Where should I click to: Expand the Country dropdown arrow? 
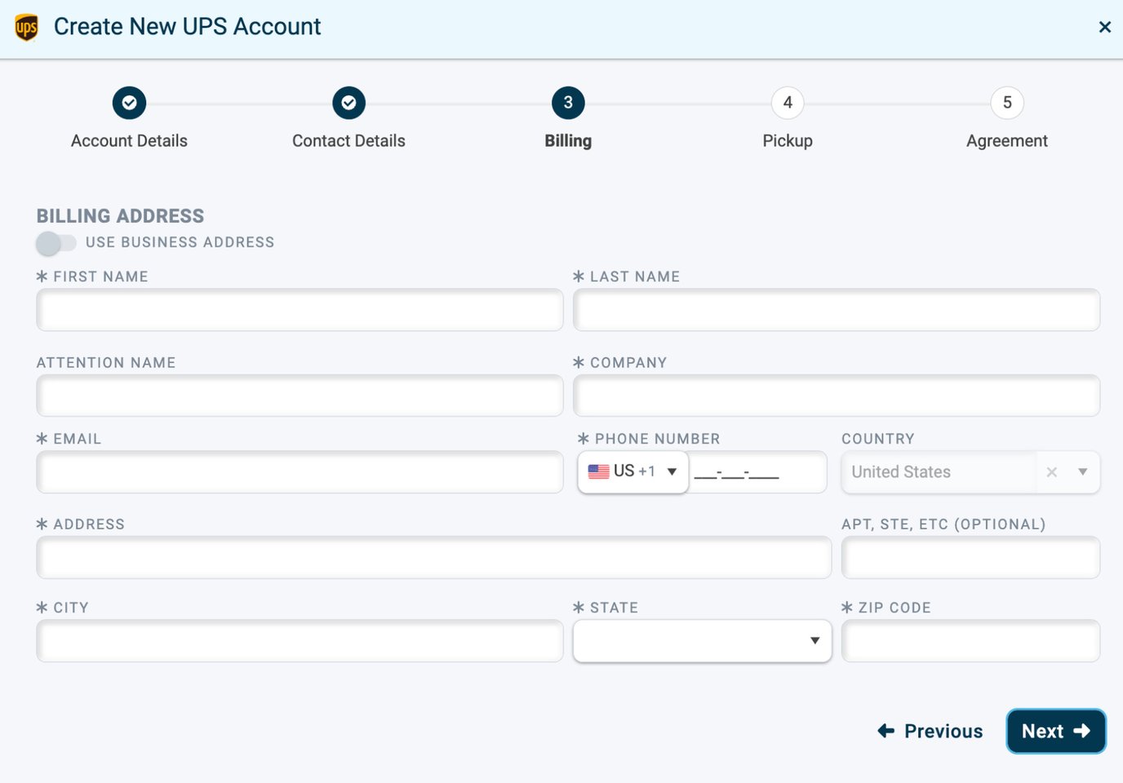[x=1083, y=471]
